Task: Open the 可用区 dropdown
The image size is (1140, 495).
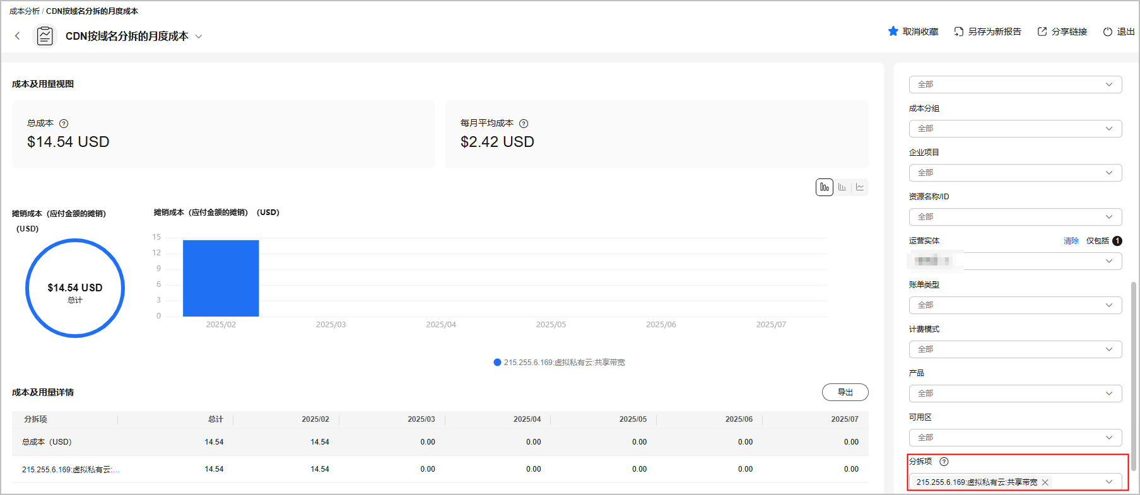Action: (x=1015, y=438)
